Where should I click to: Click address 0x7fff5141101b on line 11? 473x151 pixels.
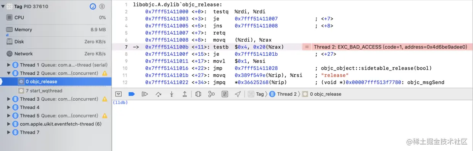tap(167, 75)
